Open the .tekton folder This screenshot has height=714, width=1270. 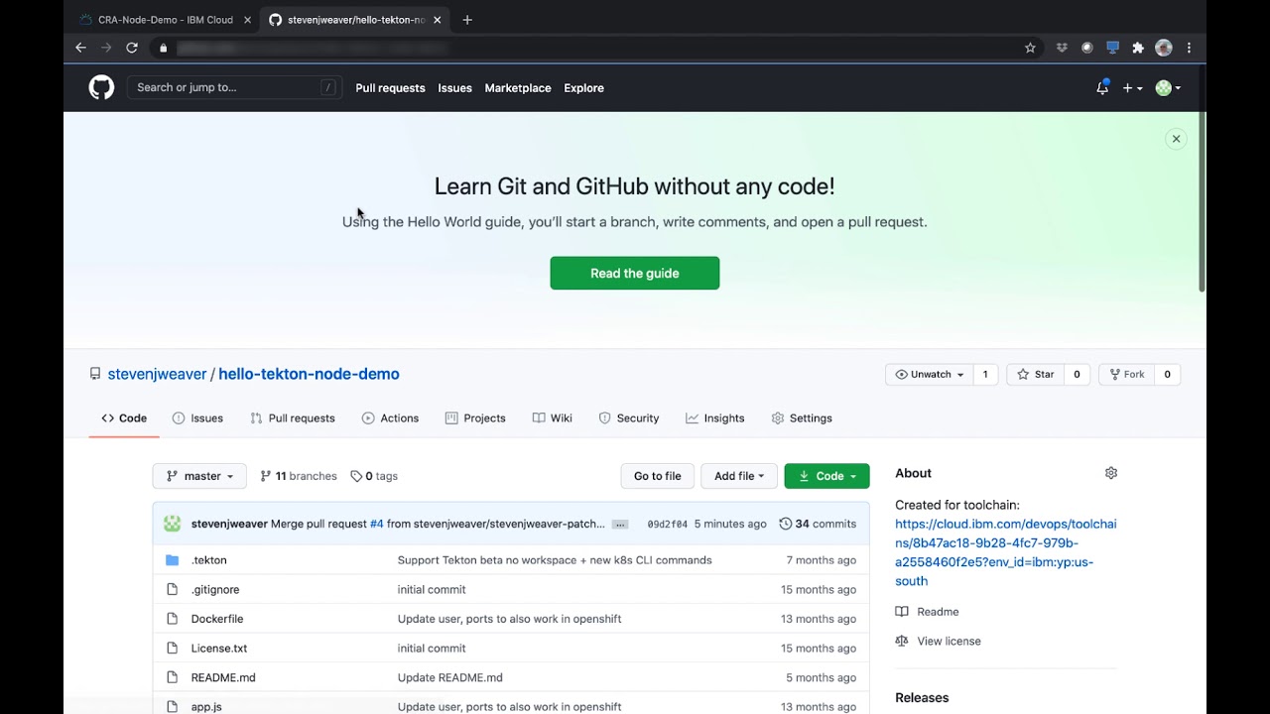point(208,560)
